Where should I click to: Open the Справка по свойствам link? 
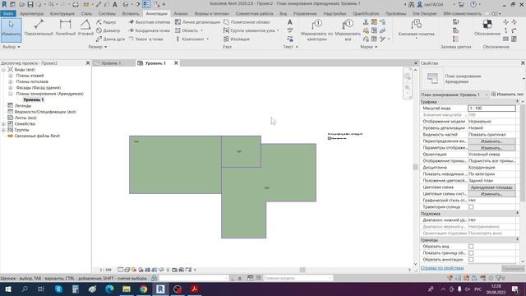[x=442, y=268]
